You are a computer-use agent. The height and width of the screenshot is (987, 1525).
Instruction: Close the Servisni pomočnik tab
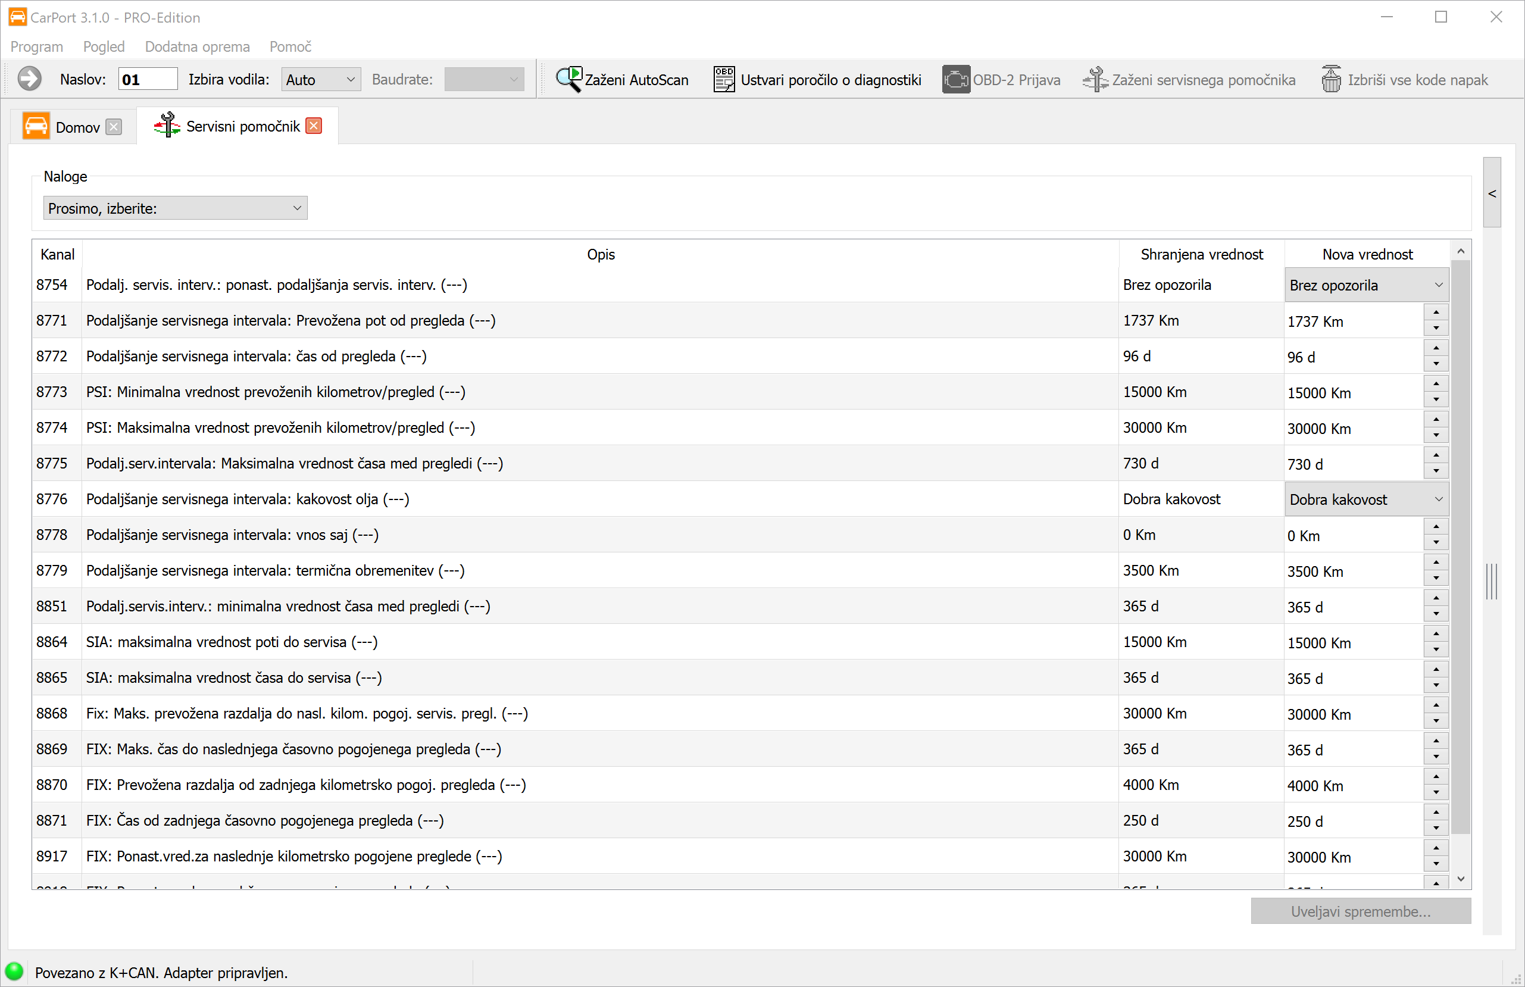tap(314, 126)
